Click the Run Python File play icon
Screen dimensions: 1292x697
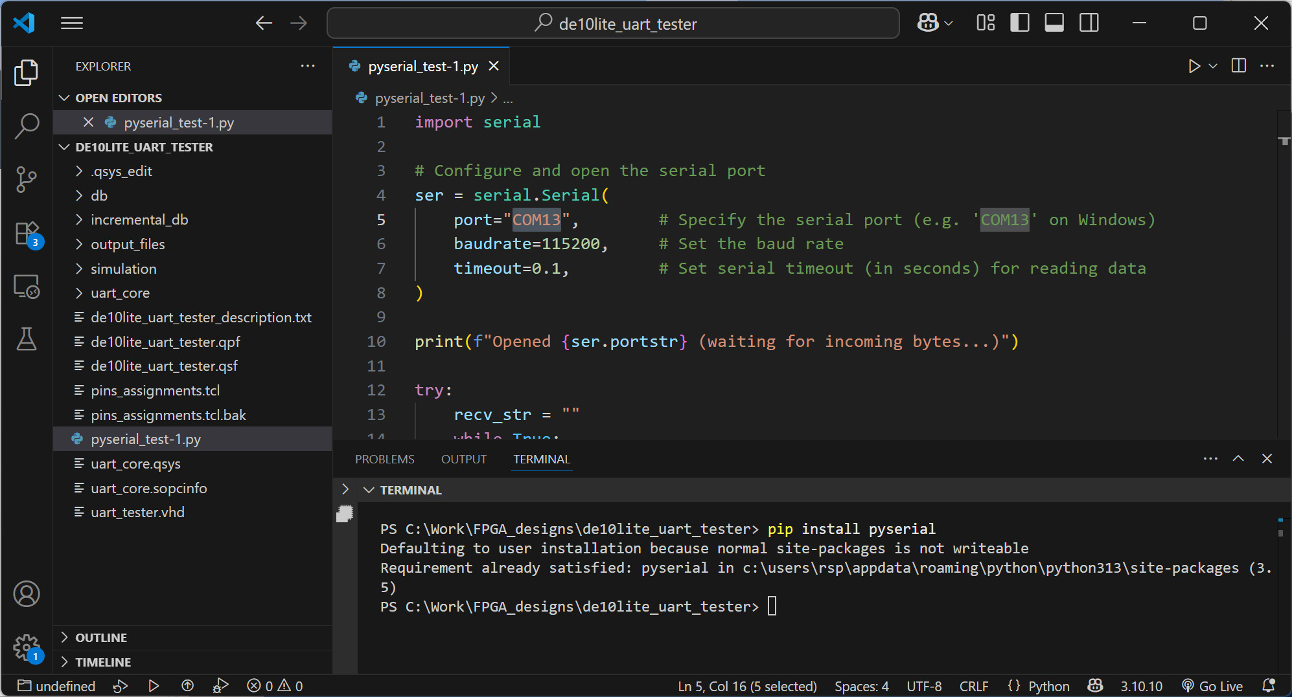1194,66
